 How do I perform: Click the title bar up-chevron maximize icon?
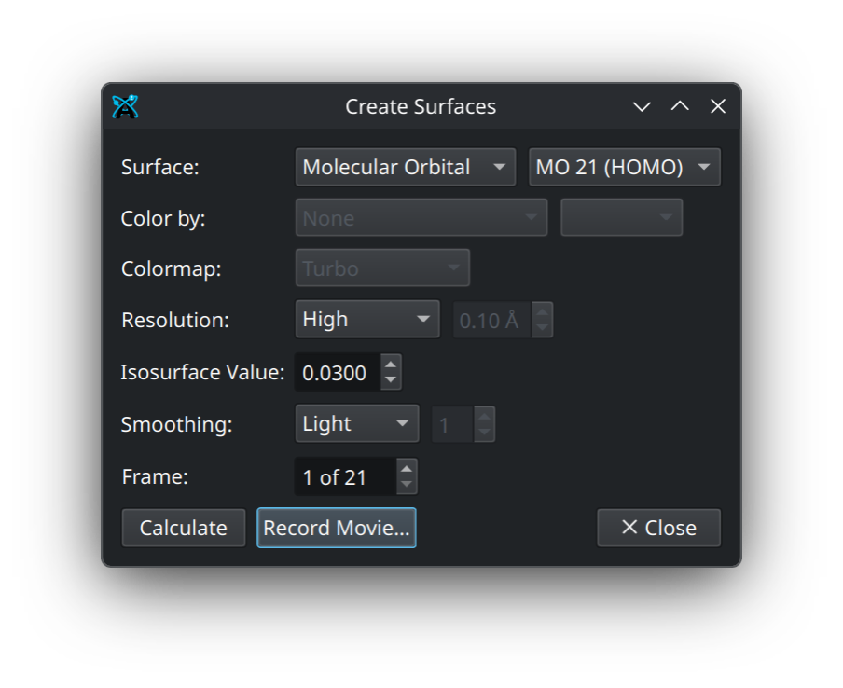[680, 107]
